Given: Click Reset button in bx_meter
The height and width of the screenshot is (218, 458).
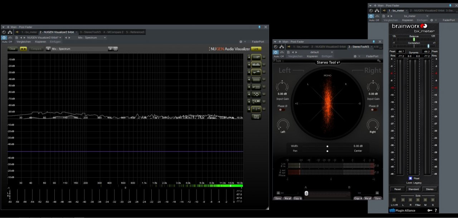Looking at the screenshot, I should 398,189.
